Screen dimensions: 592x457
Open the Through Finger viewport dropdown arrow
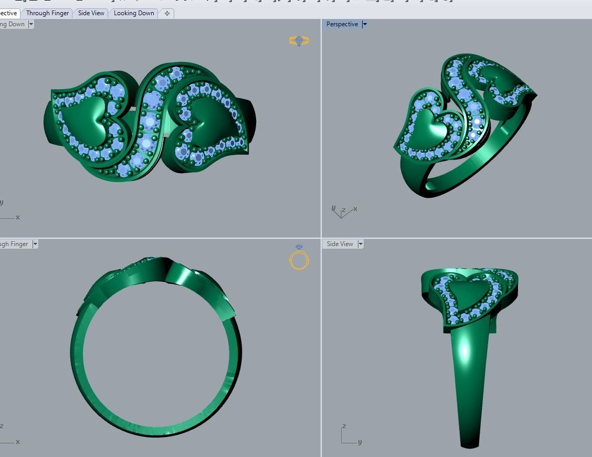tap(35, 244)
